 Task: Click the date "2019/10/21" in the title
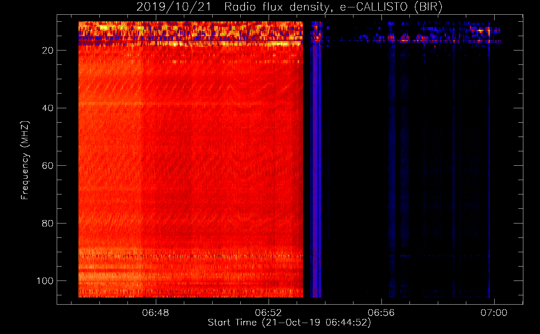click(x=174, y=7)
